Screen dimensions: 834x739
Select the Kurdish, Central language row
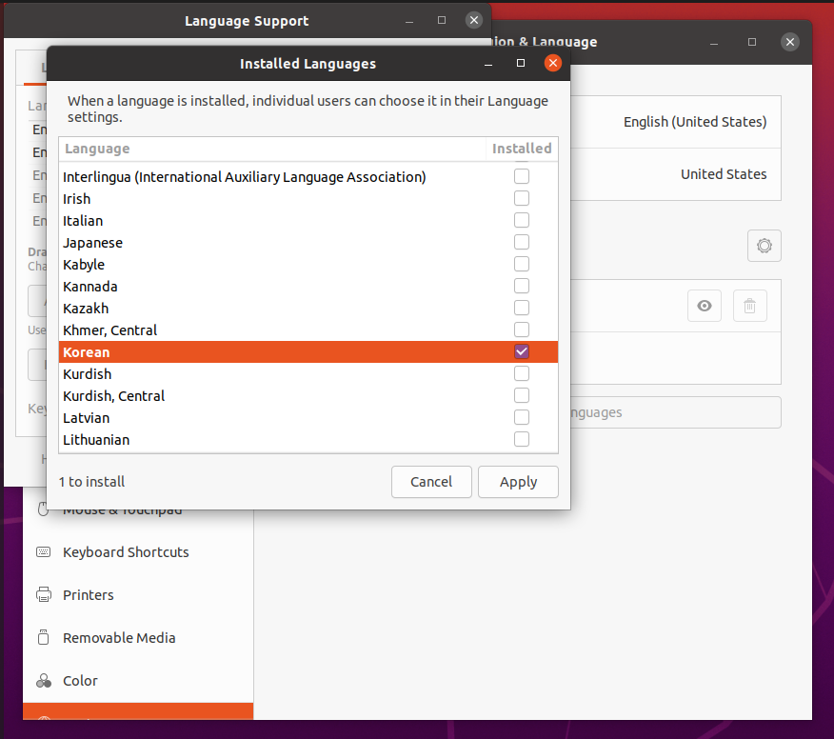(308, 395)
